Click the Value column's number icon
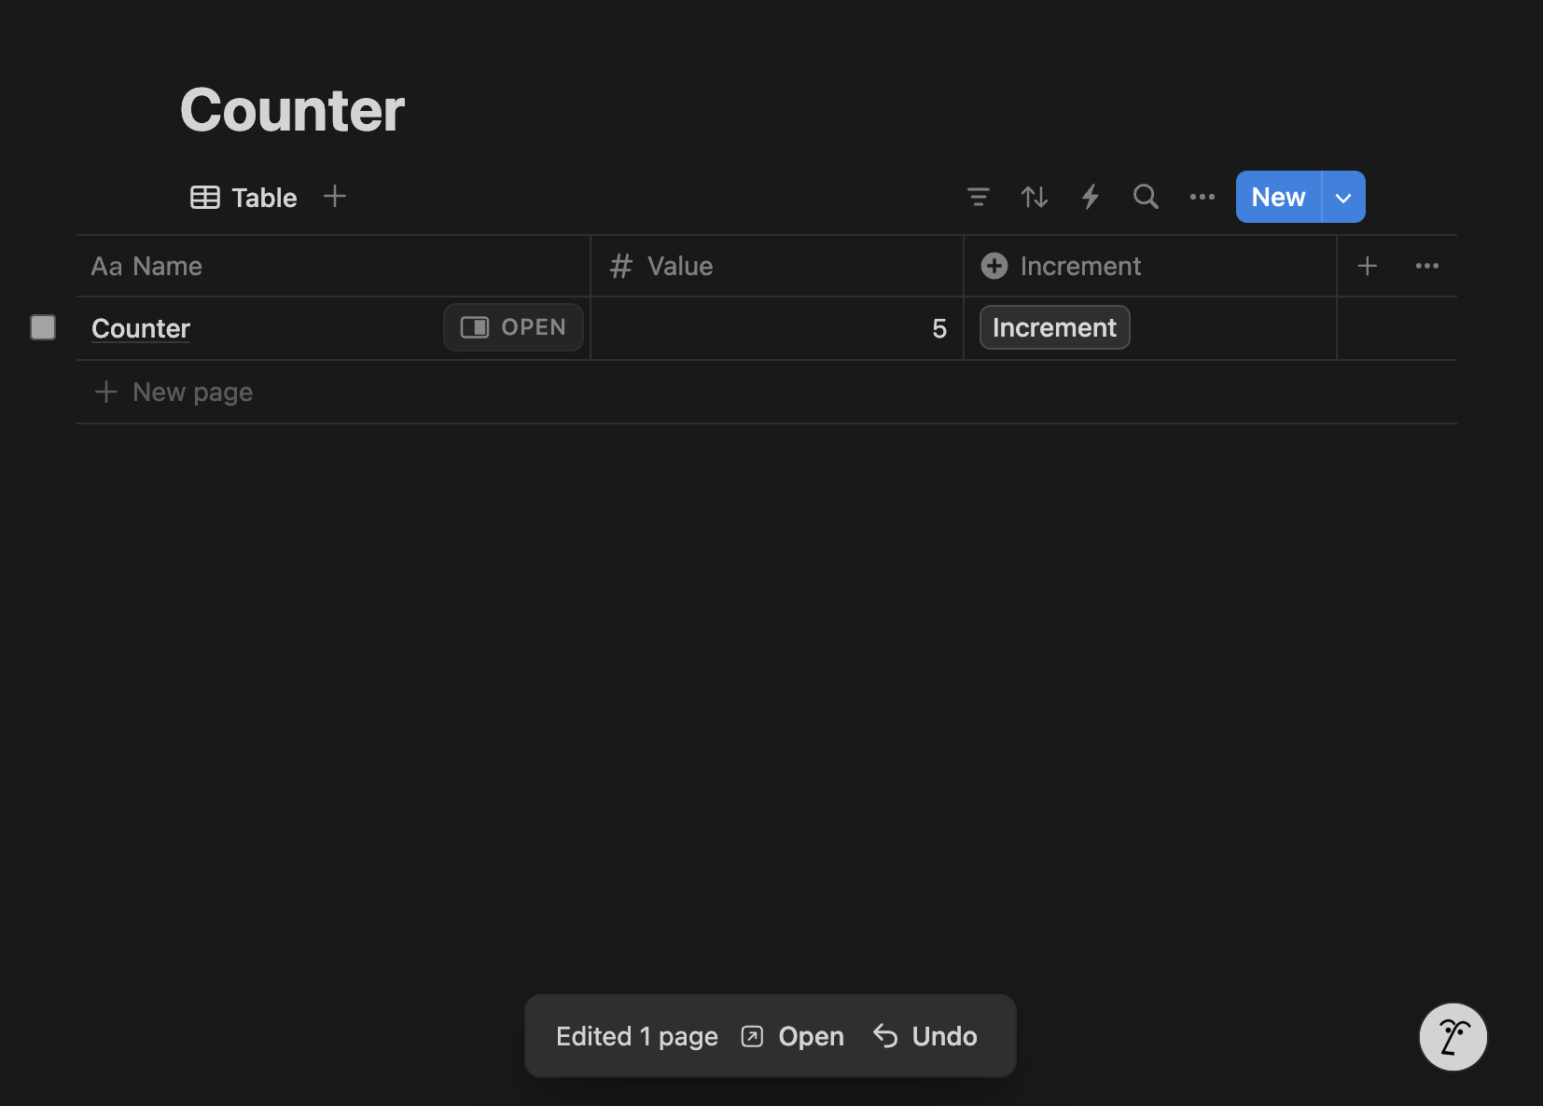This screenshot has height=1106, width=1543. 621,266
